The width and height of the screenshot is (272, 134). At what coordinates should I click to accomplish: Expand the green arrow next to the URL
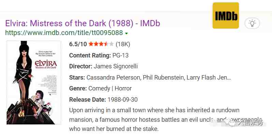127,33
